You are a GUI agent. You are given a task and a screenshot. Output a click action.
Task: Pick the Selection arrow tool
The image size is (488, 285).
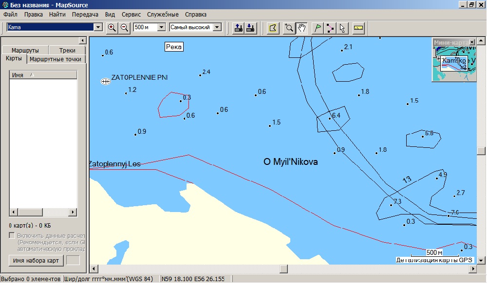pos(342,28)
